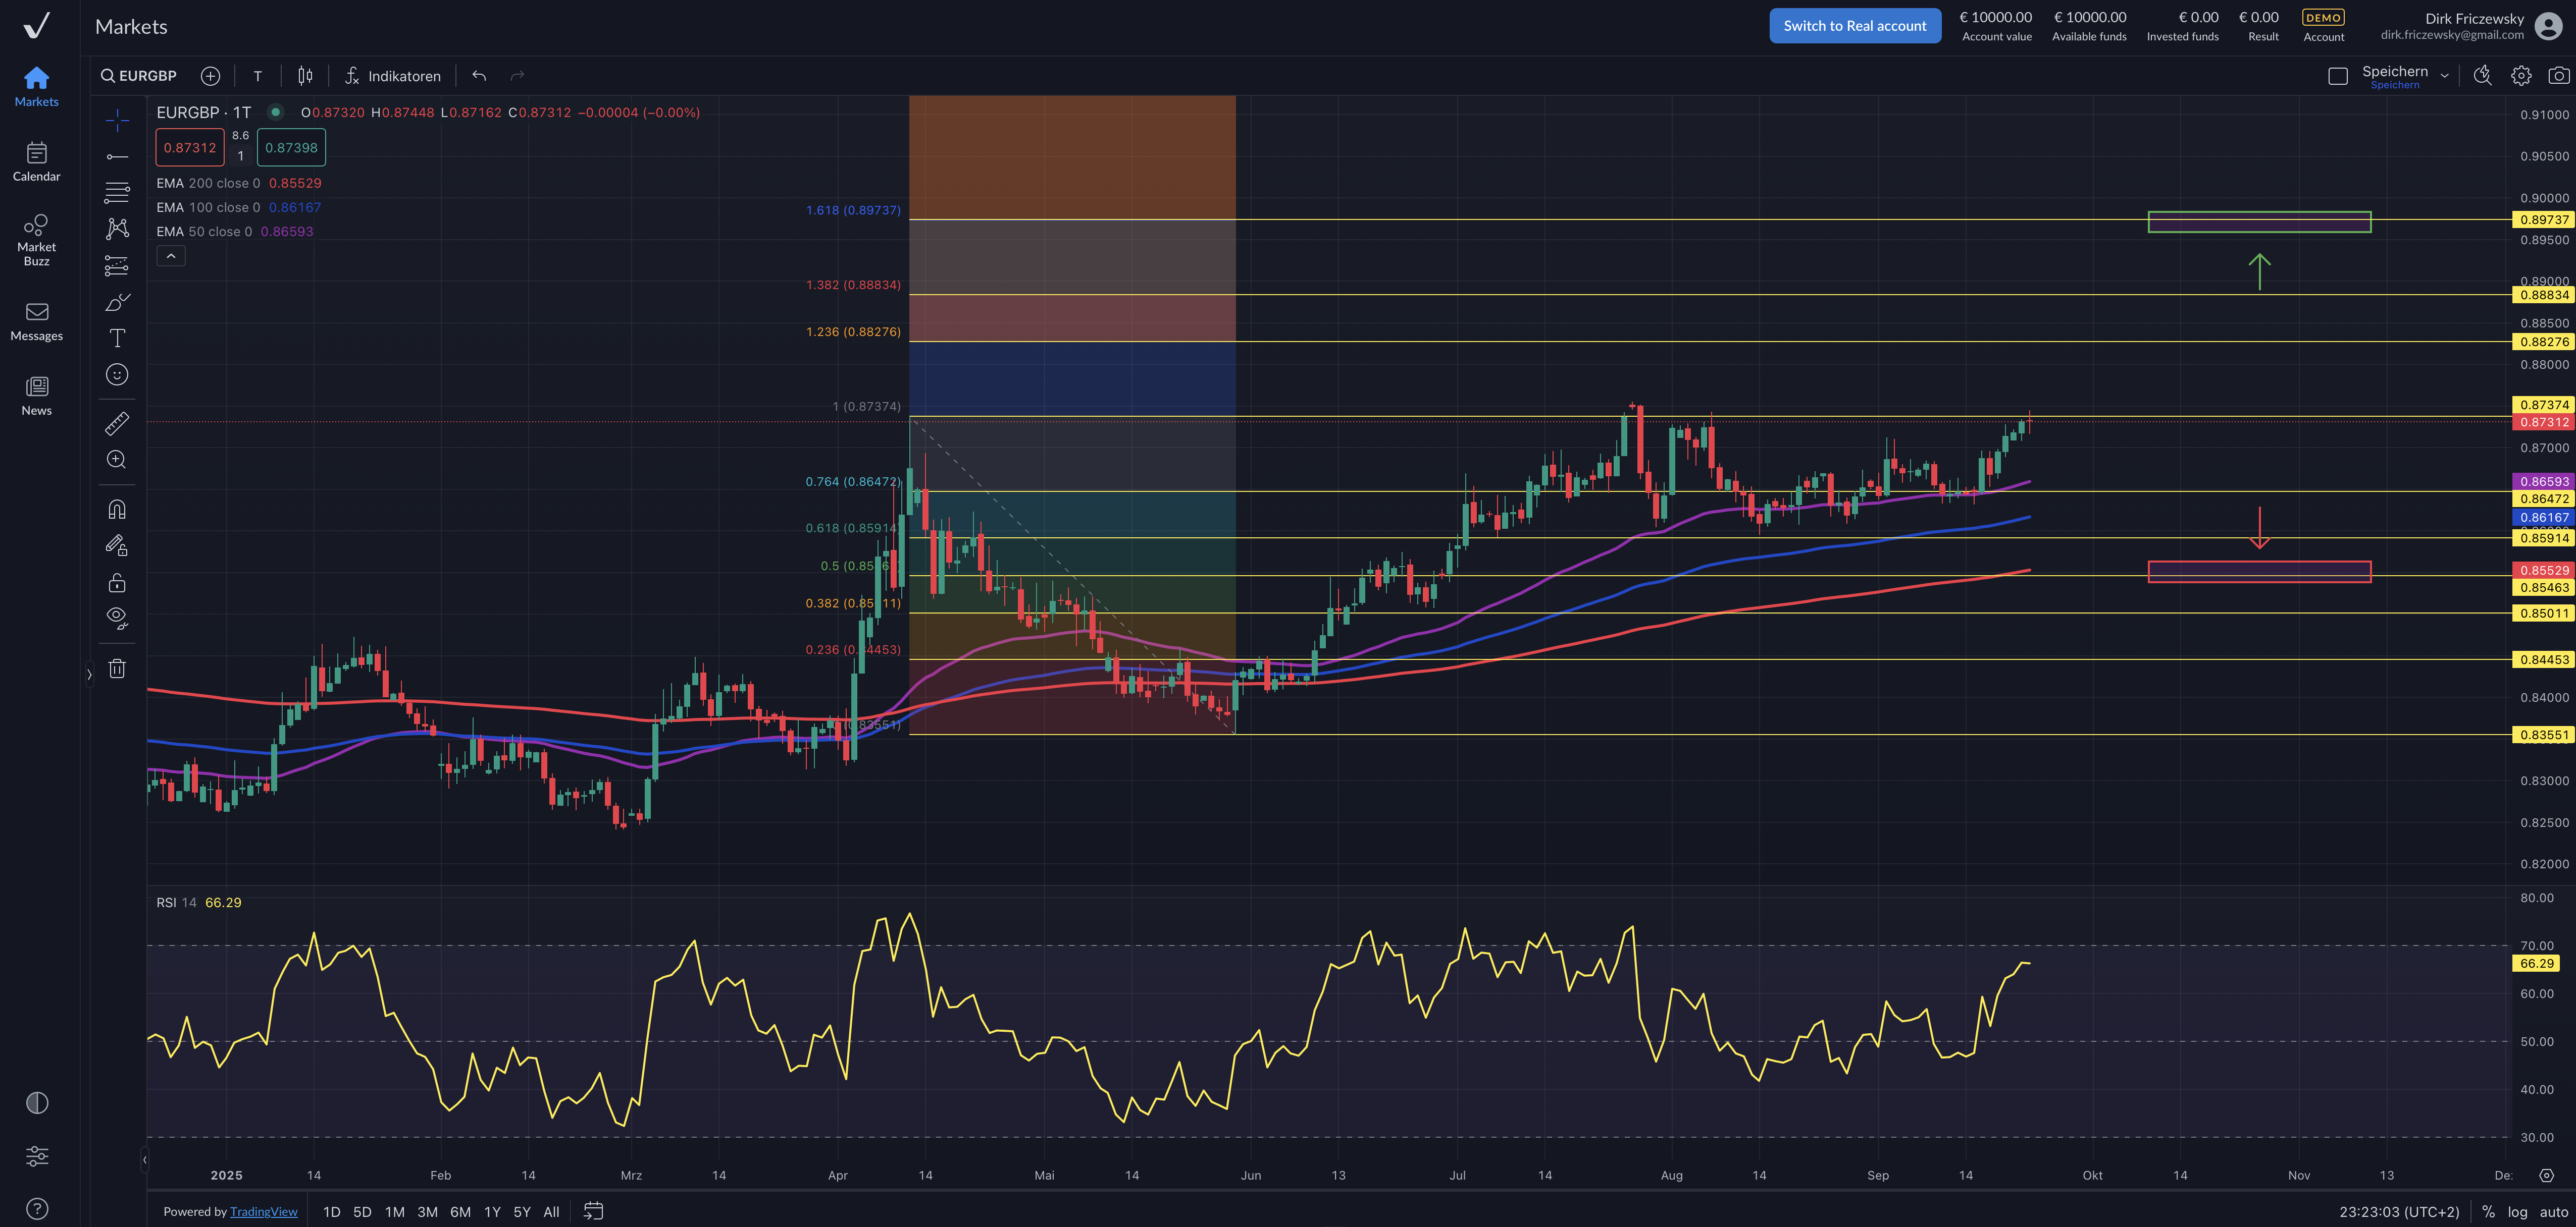Viewport: 2576px width, 1227px height.
Task: Switch to the Market Buzz section
Action: pos(36,238)
